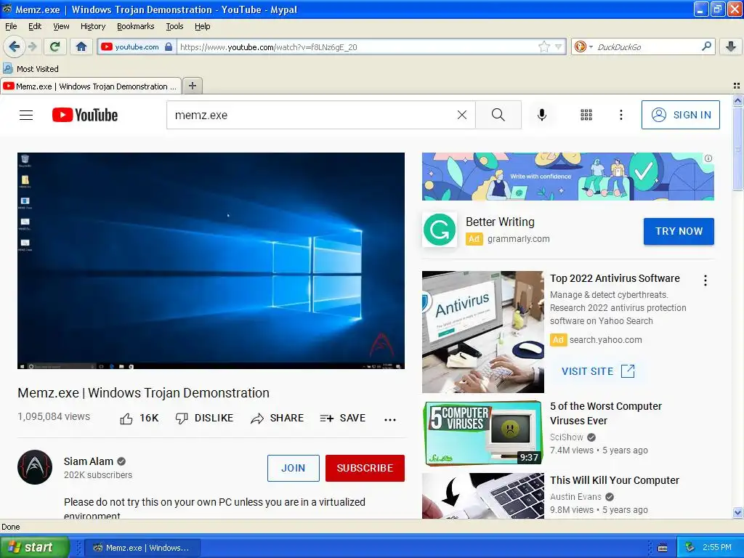Viewport: 744px width, 558px height.
Task: Open the Bookmarks menu
Action: point(135,26)
